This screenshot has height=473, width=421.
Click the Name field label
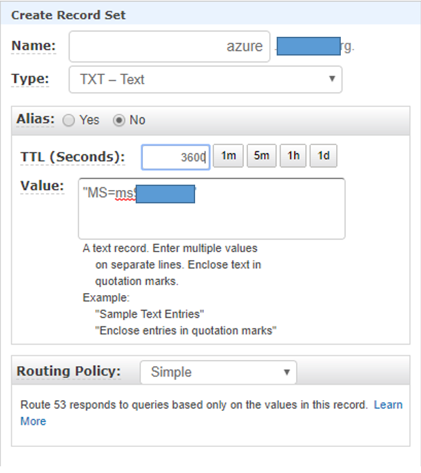[33, 45]
